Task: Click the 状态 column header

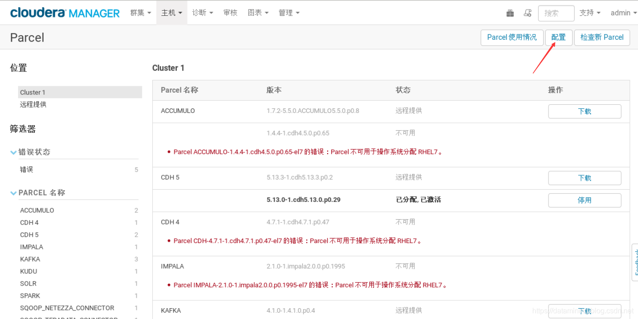Action: (x=403, y=90)
